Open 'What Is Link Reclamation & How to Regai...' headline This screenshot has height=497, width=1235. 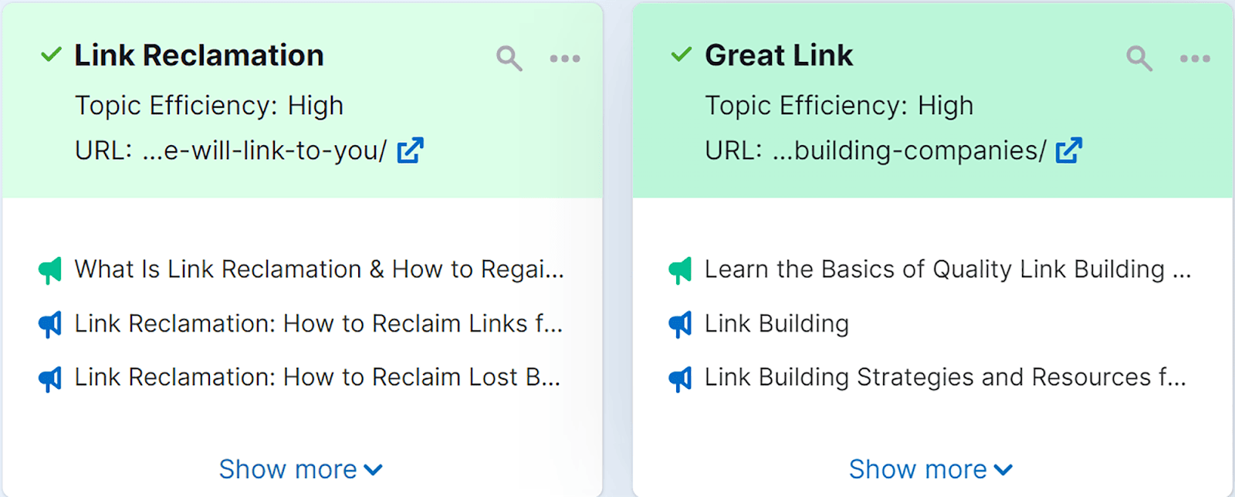[x=319, y=269]
